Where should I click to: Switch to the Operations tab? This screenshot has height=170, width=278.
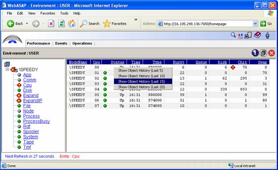pyautogui.click(x=82, y=43)
